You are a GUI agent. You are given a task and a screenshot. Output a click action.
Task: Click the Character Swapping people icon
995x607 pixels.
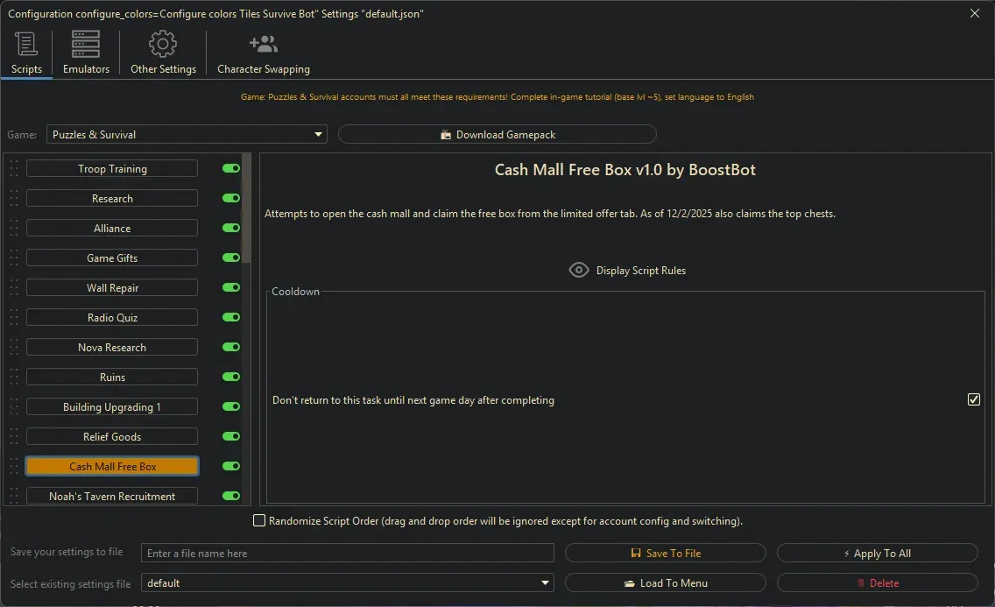click(x=263, y=44)
